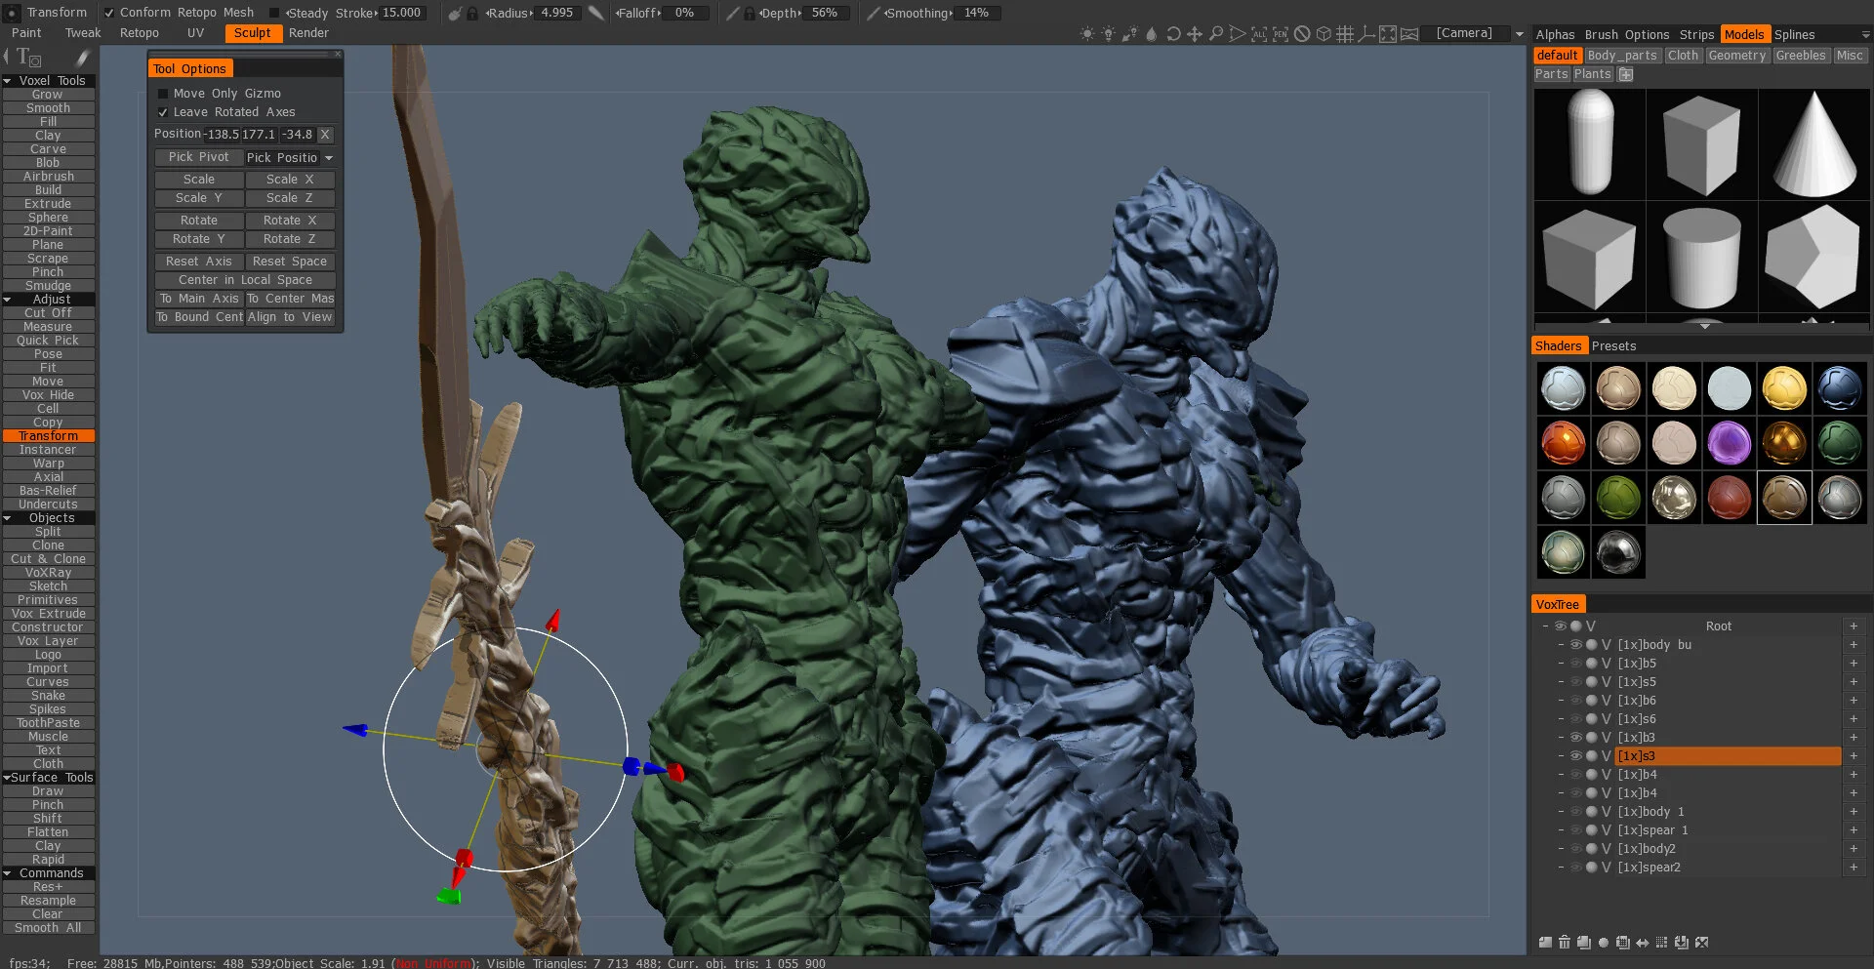Collapse the Objects section
Image resolution: width=1874 pixels, height=969 pixels.
click(x=8, y=518)
